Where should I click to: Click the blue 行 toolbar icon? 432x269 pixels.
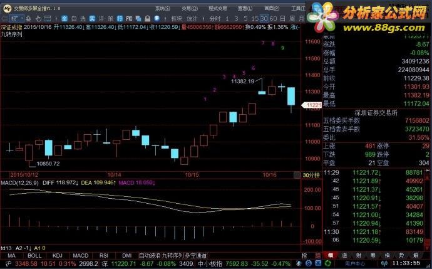[120, 18]
